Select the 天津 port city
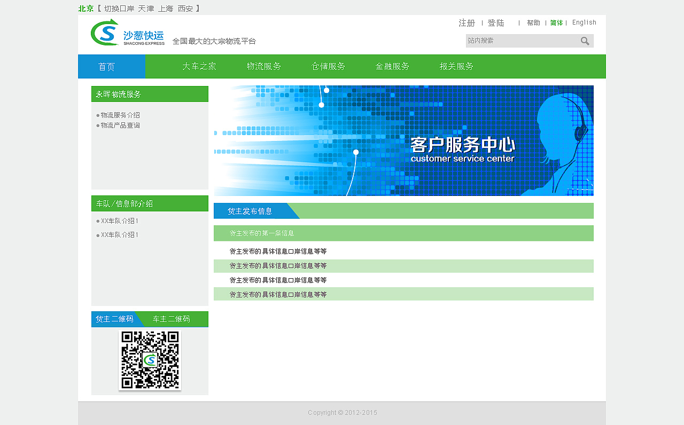The height and width of the screenshot is (425, 684). (146, 9)
